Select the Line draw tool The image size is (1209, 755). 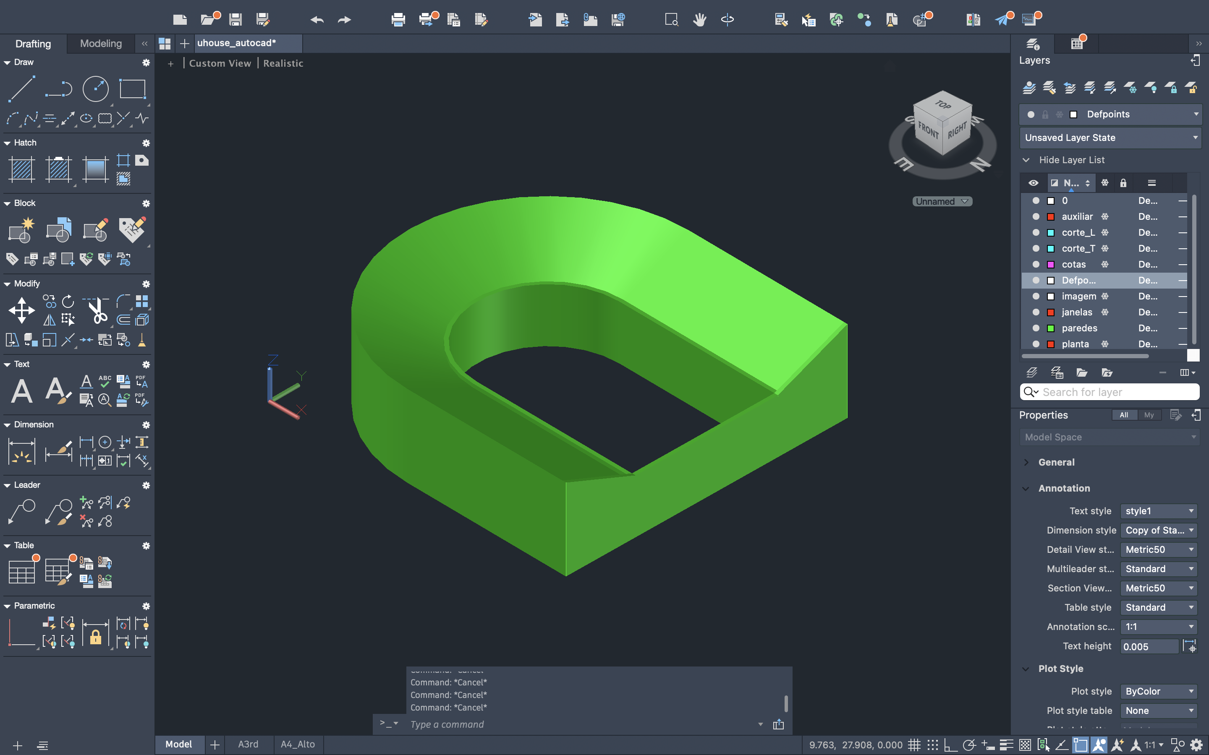(22, 89)
